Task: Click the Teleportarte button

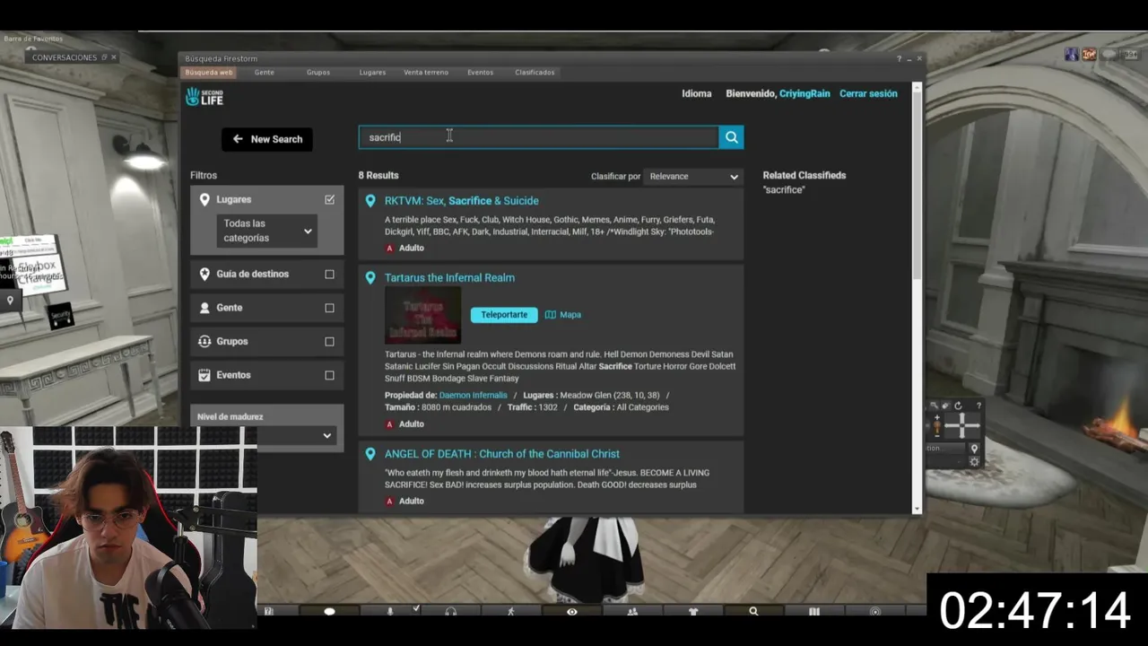Action: 504,315
